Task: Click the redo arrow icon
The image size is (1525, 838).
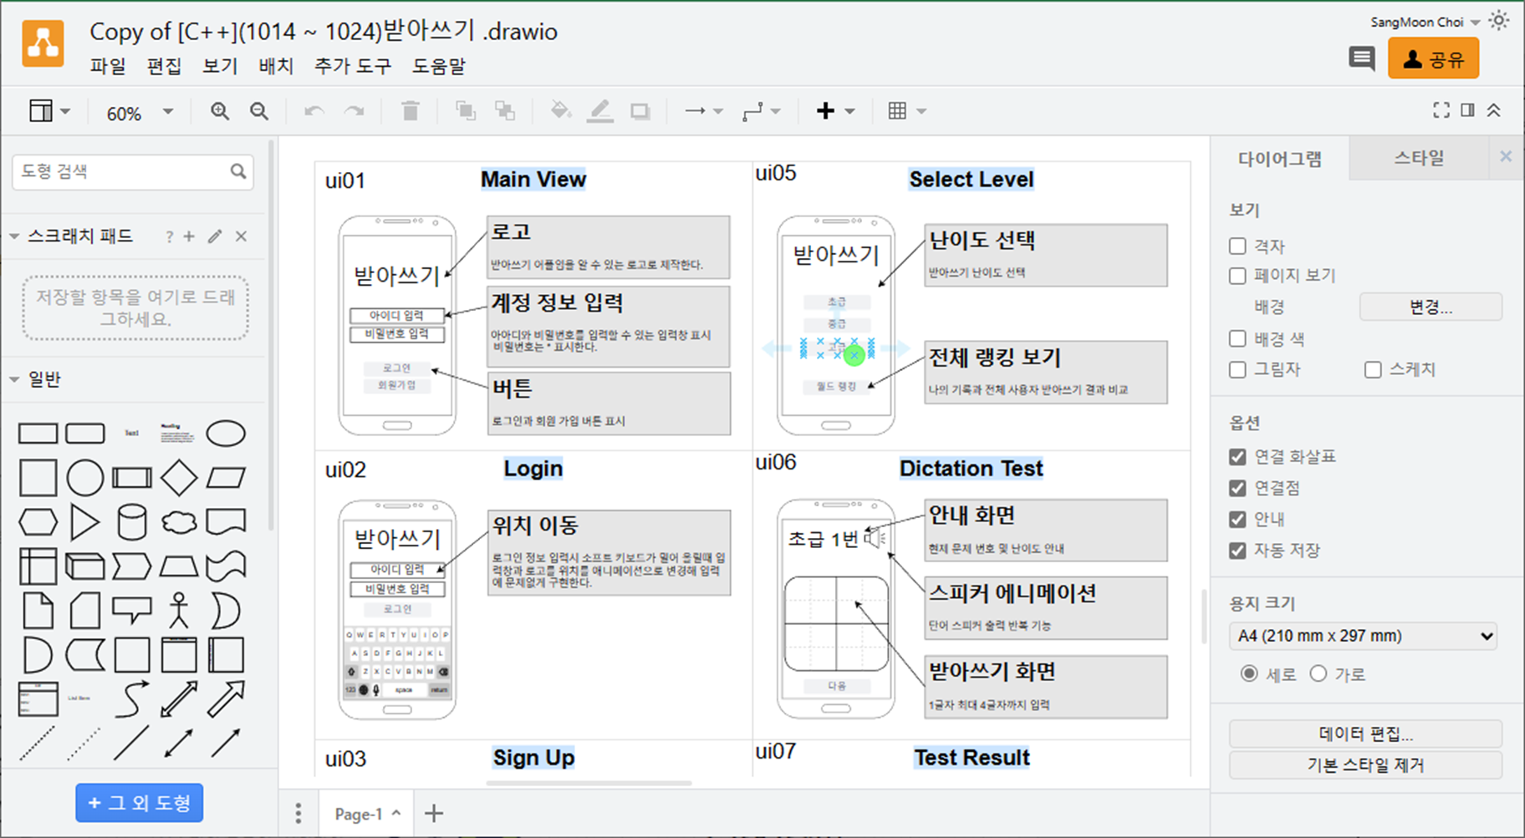Action: point(354,111)
